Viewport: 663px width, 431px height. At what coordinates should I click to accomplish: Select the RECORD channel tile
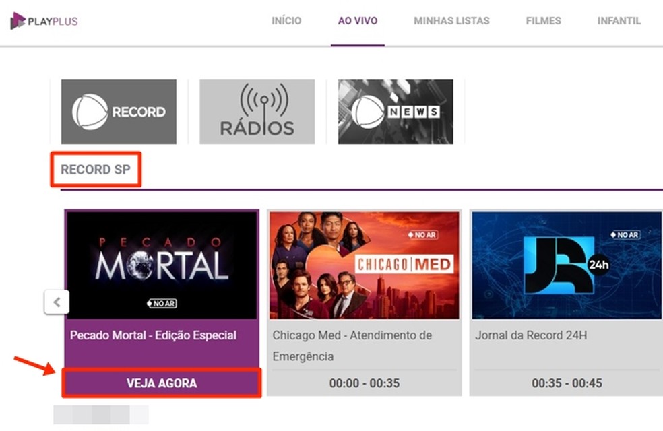(x=119, y=112)
